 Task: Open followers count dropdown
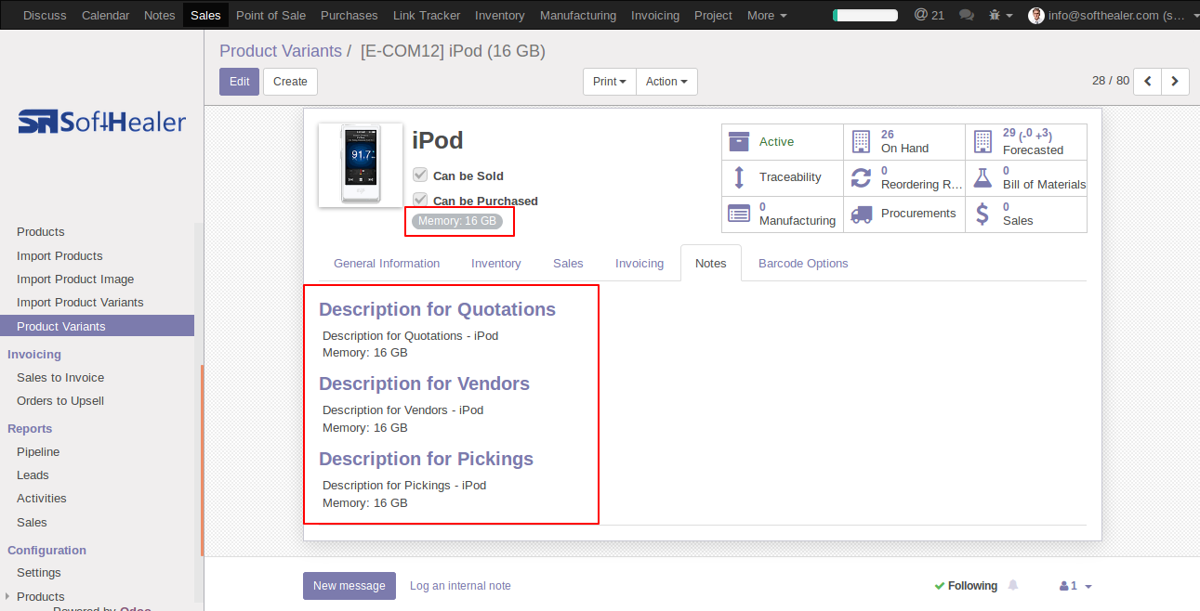point(1075,586)
